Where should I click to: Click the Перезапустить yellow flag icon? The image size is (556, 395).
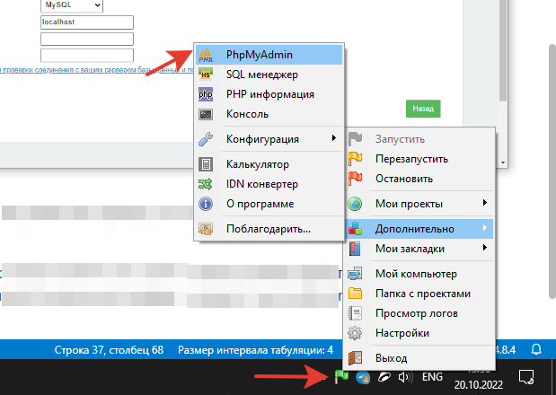click(x=355, y=159)
